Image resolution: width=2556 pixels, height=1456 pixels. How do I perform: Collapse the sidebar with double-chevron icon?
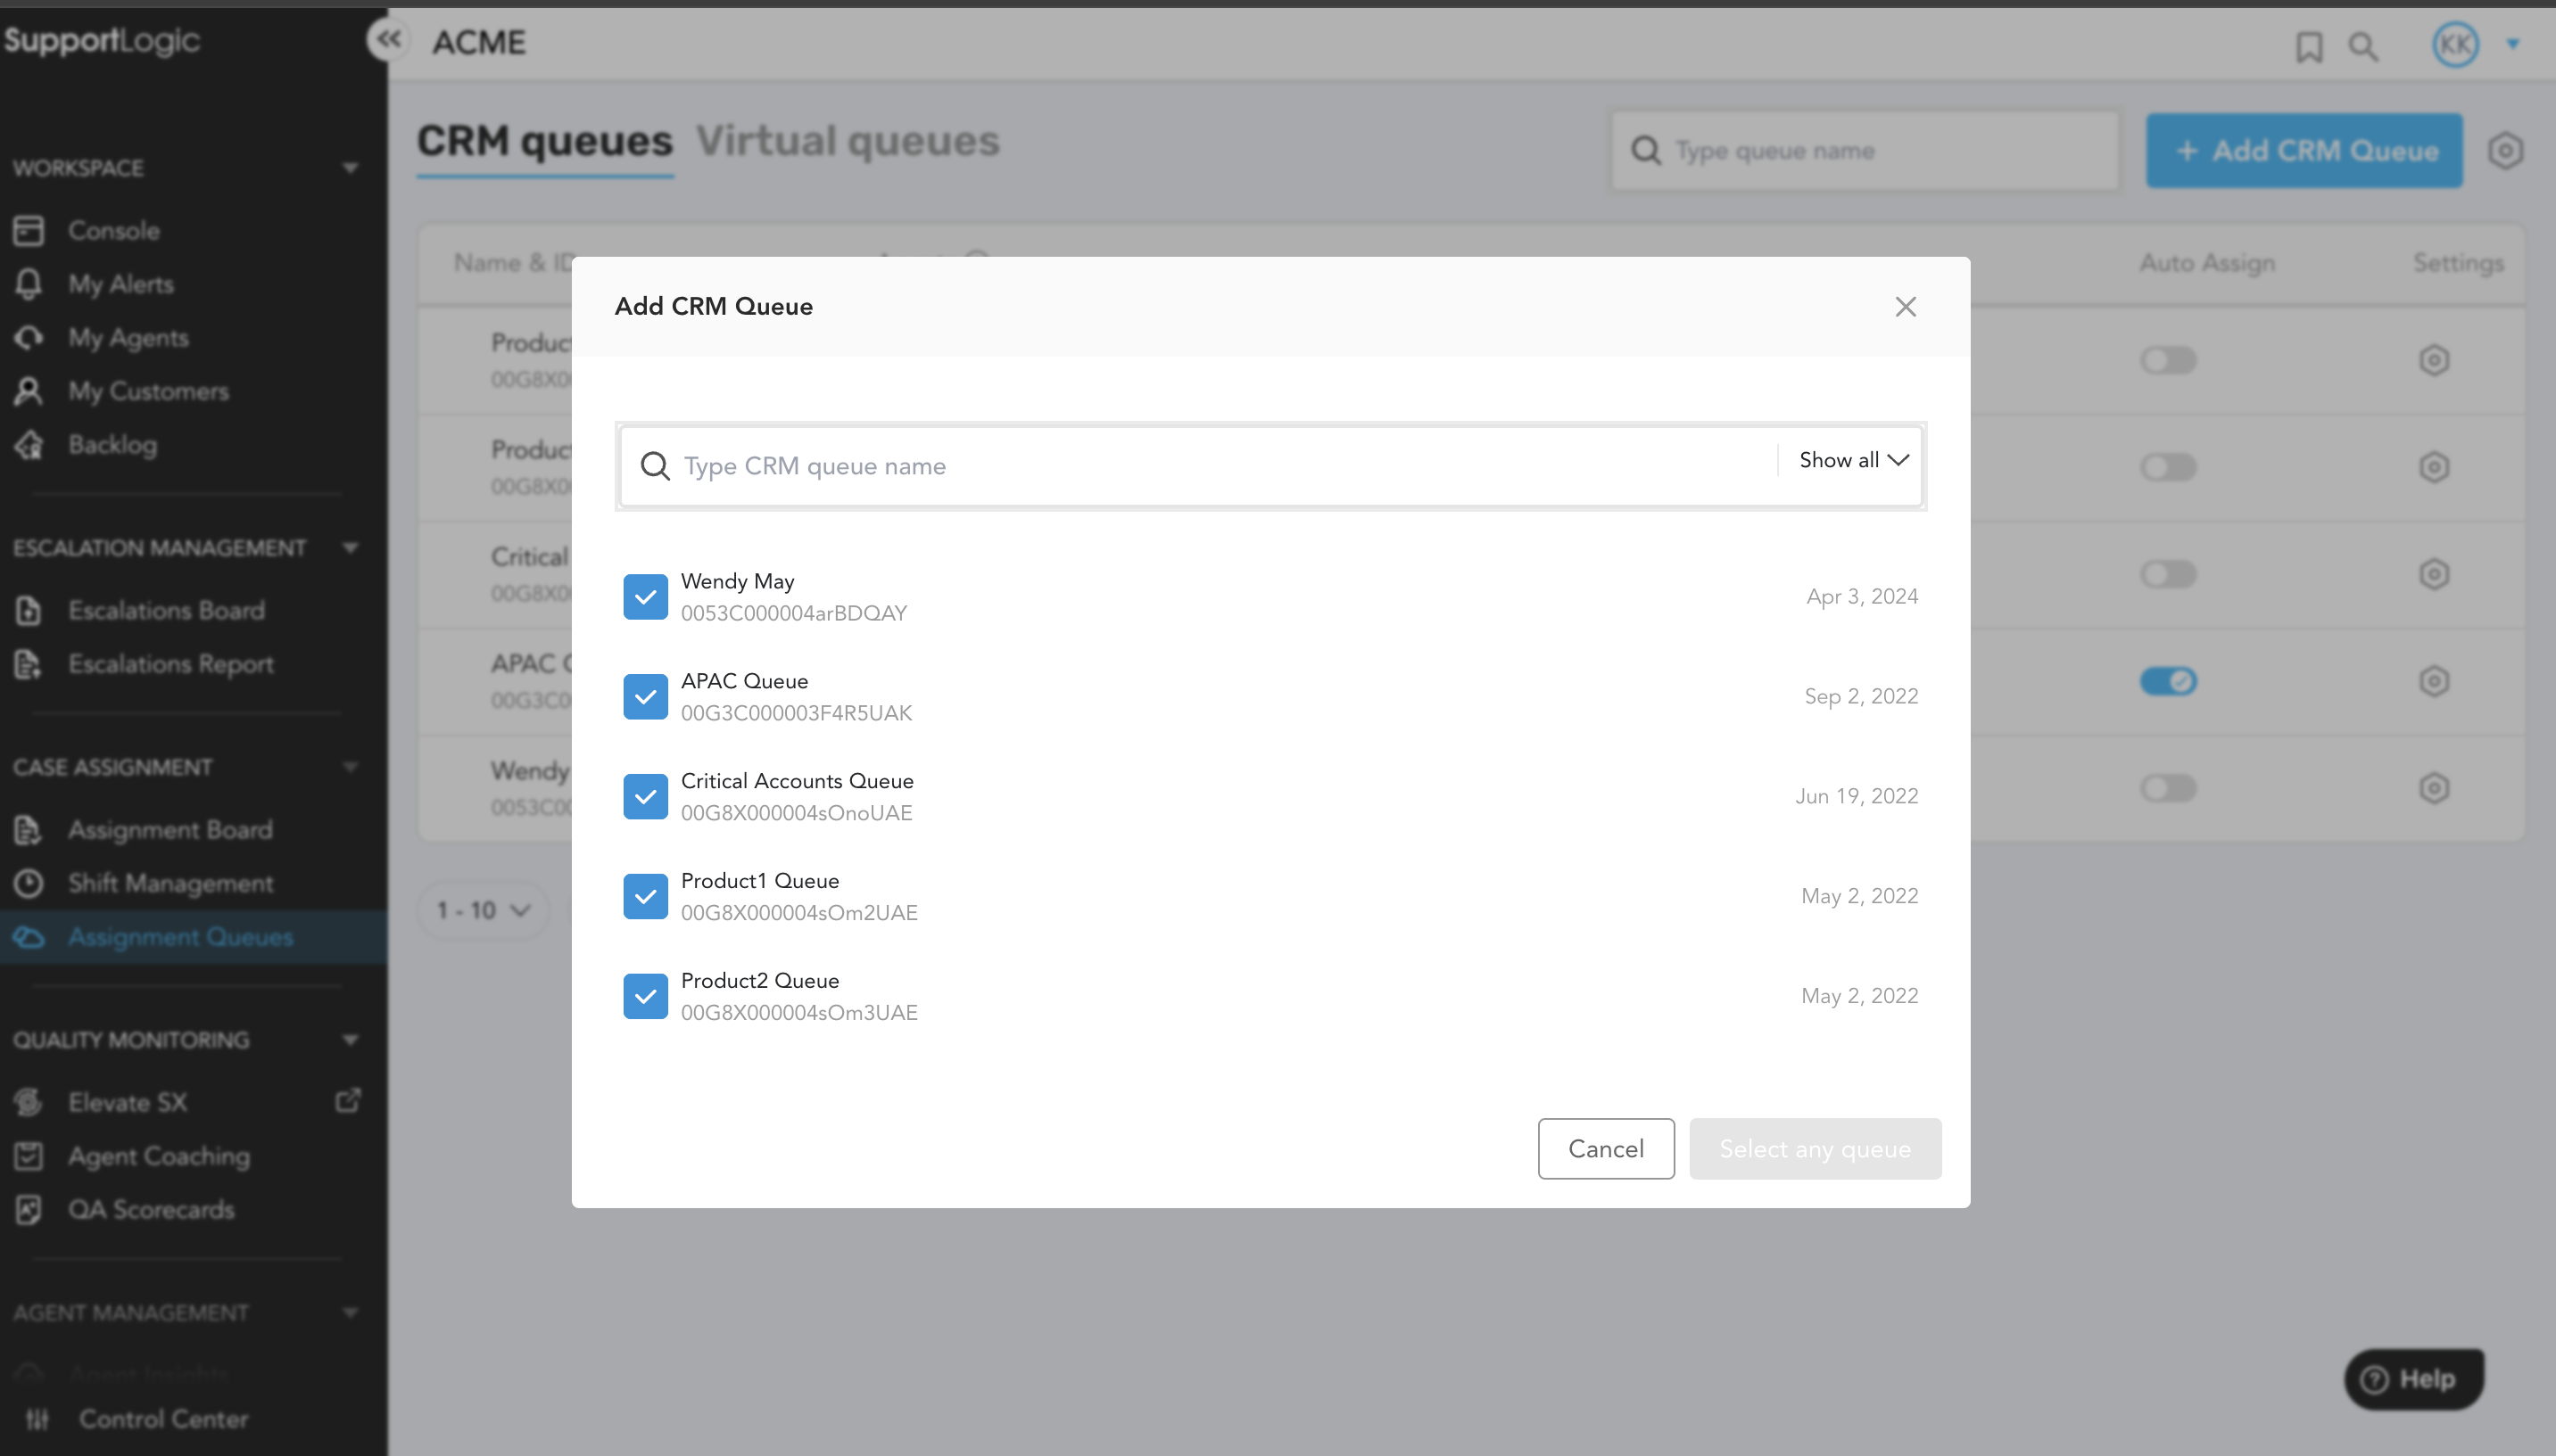(388, 40)
